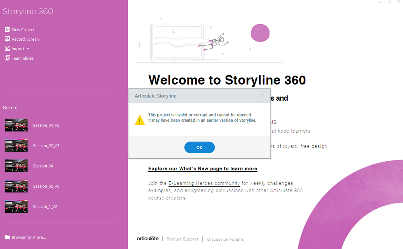Screen dimensions: 403x249
Task: Expand the Import dropdown chevron
Action: pos(28,49)
